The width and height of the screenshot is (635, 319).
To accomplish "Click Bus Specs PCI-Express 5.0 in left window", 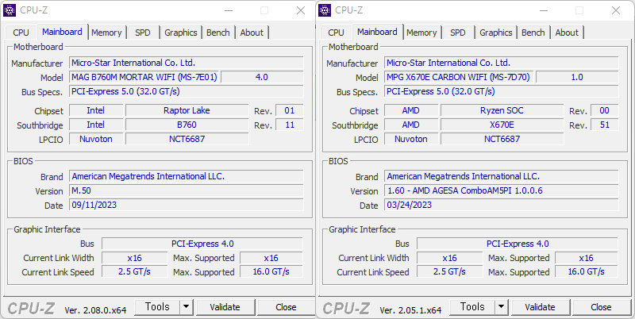I will [187, 91].
